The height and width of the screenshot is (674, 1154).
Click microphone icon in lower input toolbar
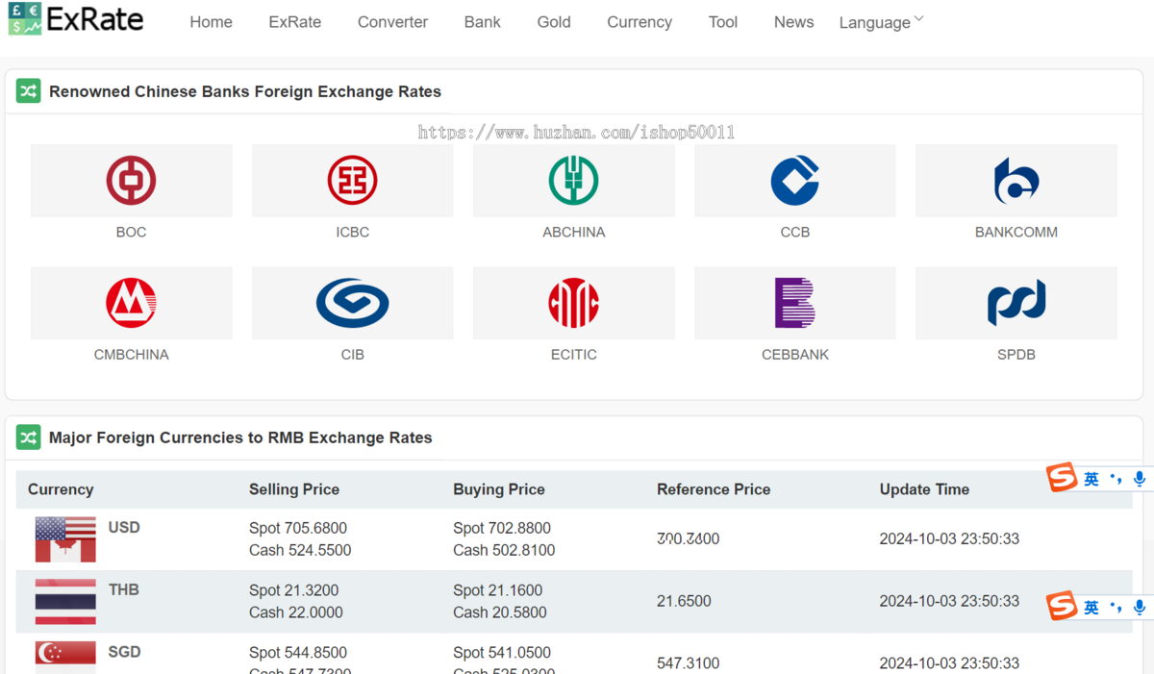[1140, 607]
